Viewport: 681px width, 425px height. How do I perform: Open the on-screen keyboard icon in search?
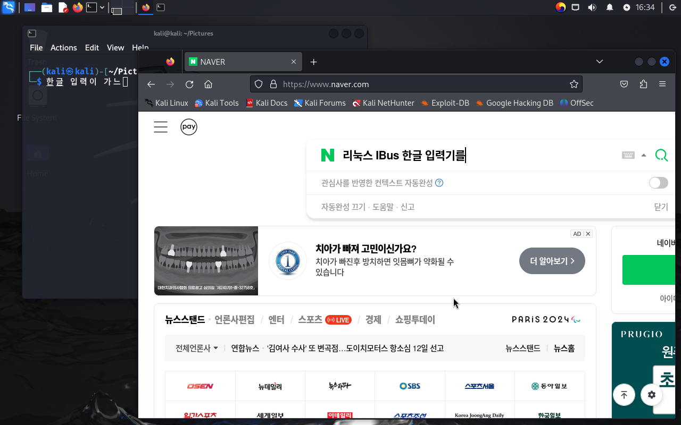628,155
